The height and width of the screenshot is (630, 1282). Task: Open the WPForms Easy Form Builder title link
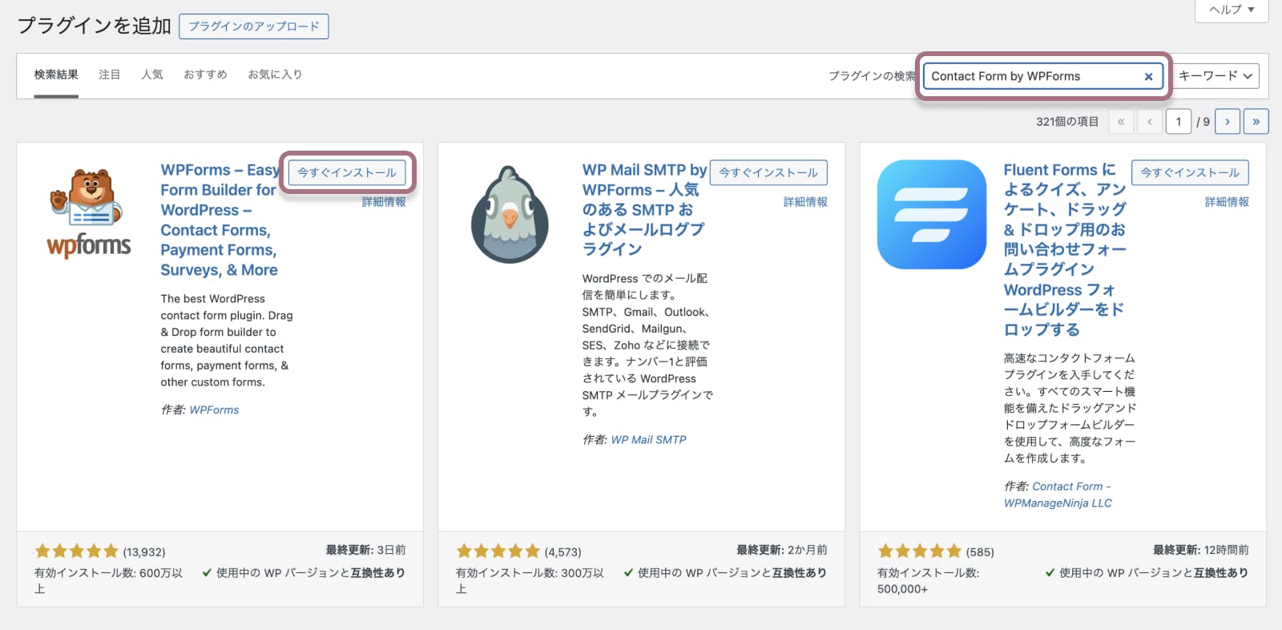[x=220, y=220]
